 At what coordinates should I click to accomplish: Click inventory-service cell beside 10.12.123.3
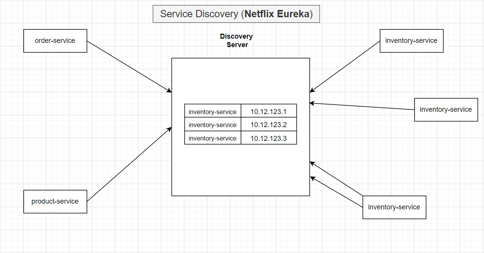[x=213, y=137]
